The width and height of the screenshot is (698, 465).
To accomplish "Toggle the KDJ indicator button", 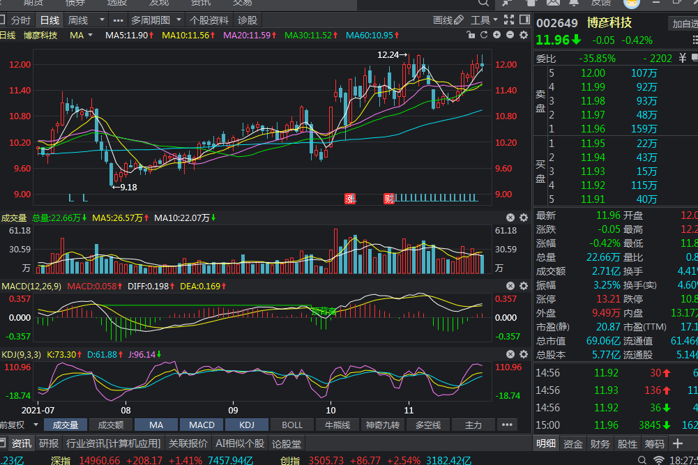I will (247, 425).
